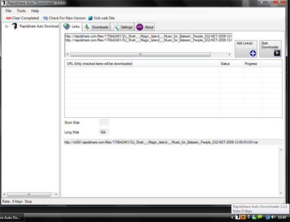
Task: Click the network globe tray icon
Action: click(x=268, y=217)
